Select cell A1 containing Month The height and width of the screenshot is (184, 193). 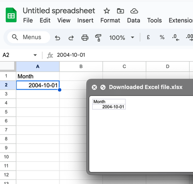(x=38, y=76)
